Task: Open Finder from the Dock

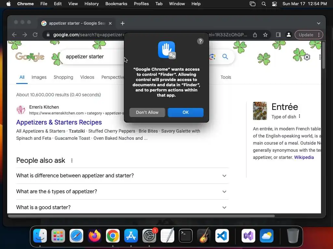Action: pyautogui.click(x=40, y=236)
